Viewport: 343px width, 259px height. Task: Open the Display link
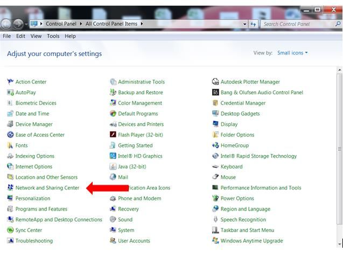coord(229,124)
